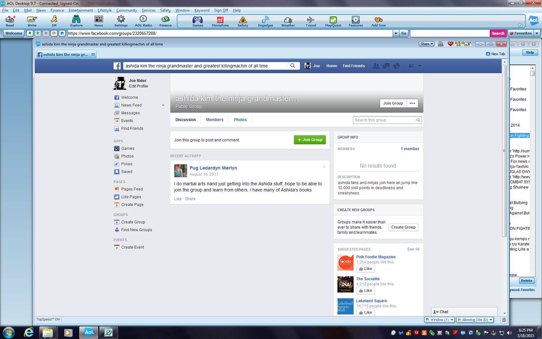Open Windows Start button
The height and width of the screenshot is (339, 542).
(x=8, y=333)
